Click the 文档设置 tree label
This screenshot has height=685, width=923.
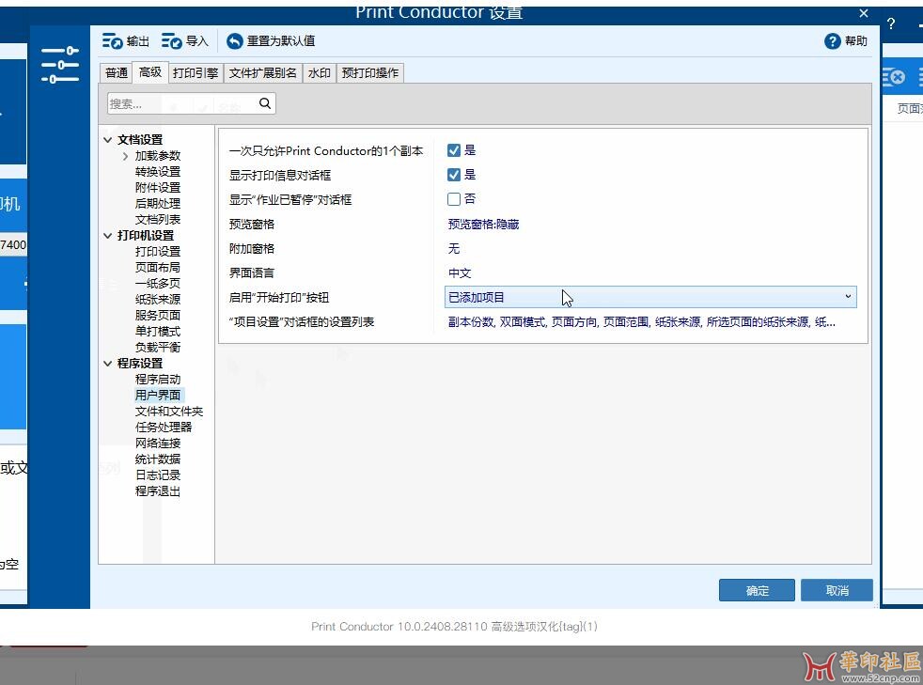click(140, 140)
